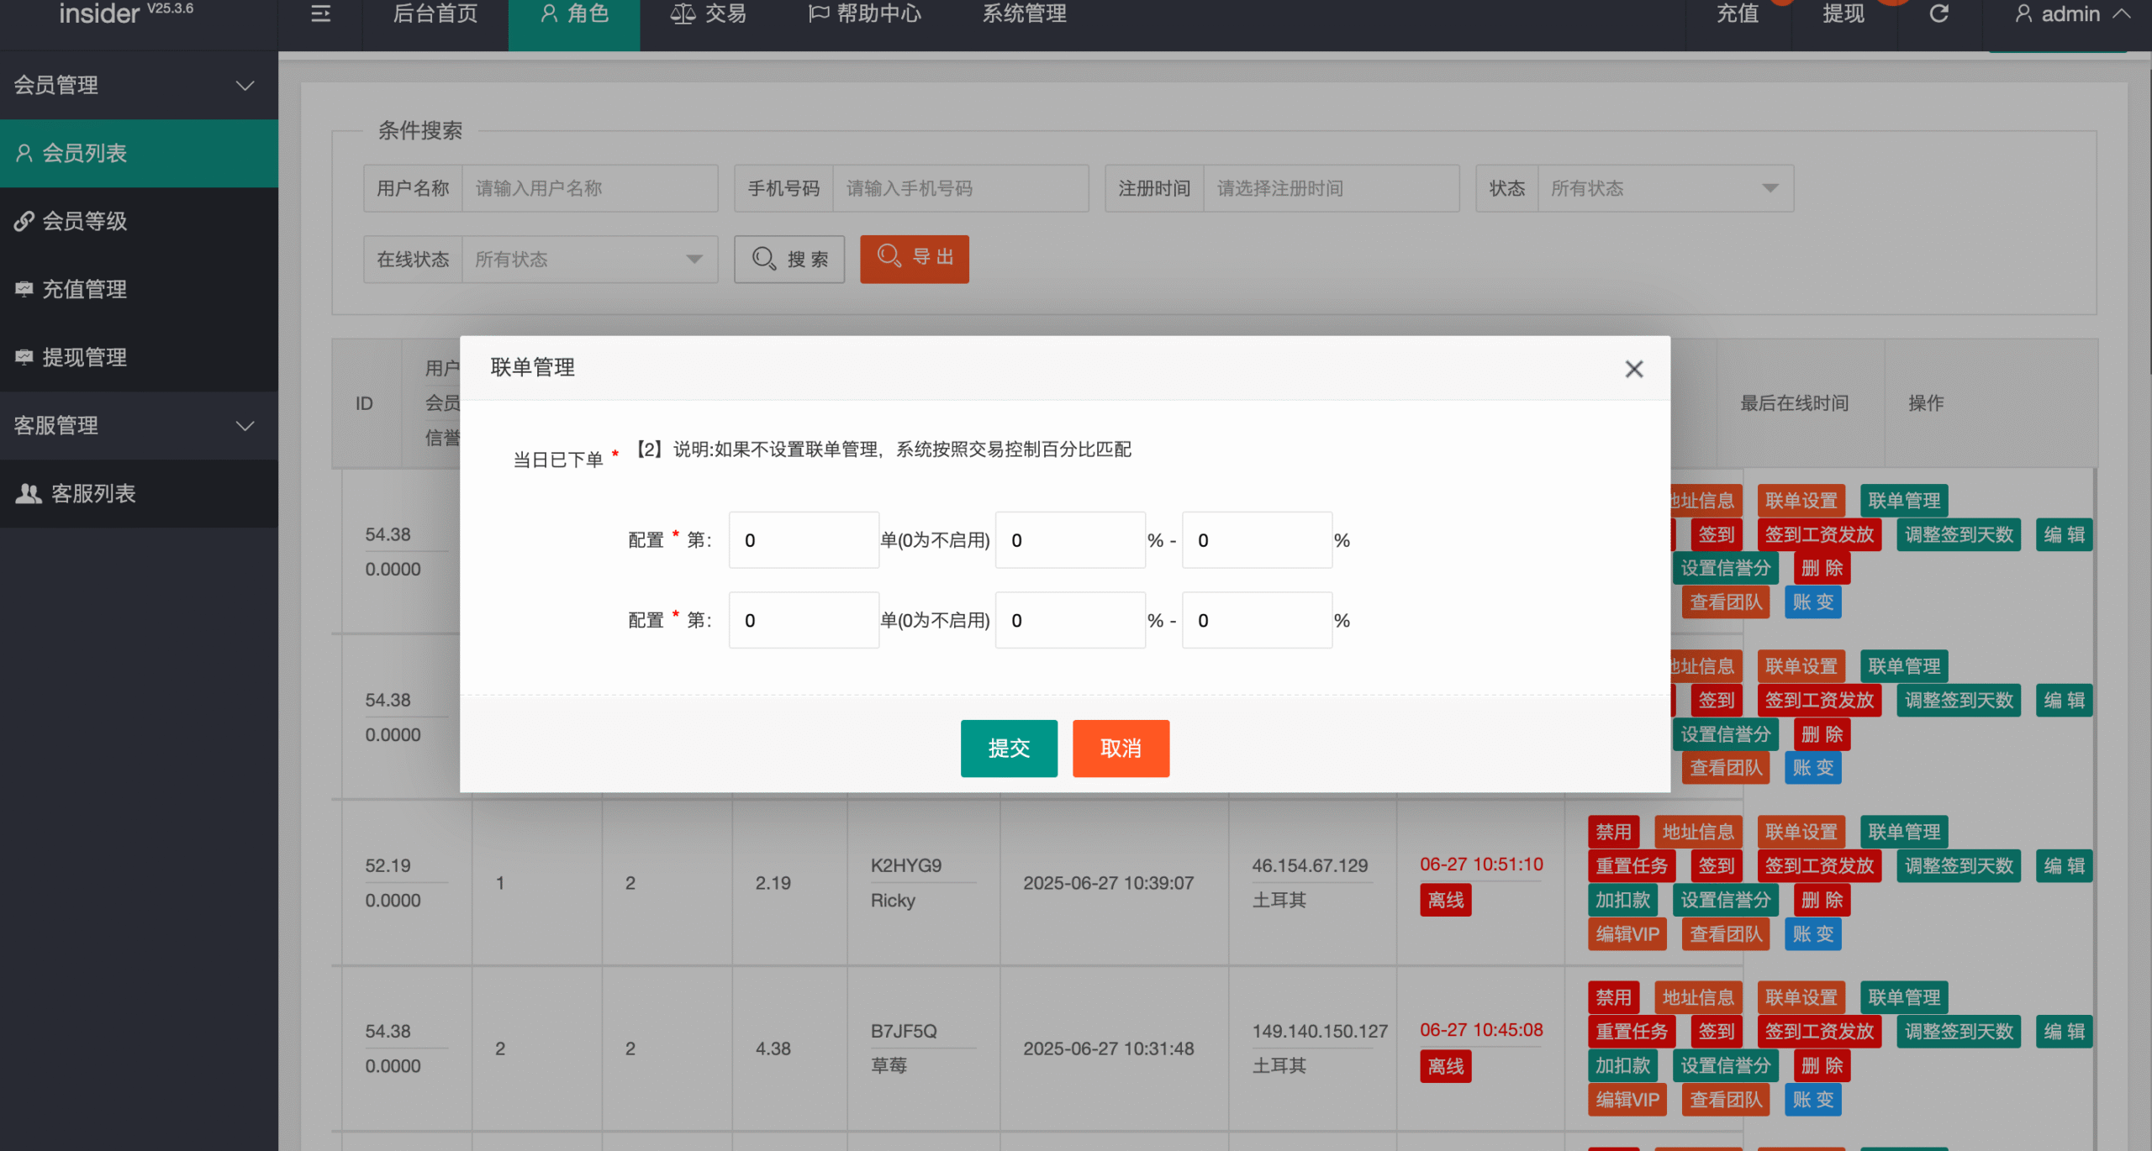
Task: Go to 会员列表 in sidebar
Action: [139, 153]
